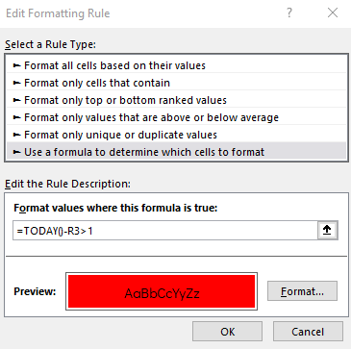Click the arrow bullet beside 'unique or duplicate values'
This screenshot has height=349, width=351.
(x=16, y=135)
